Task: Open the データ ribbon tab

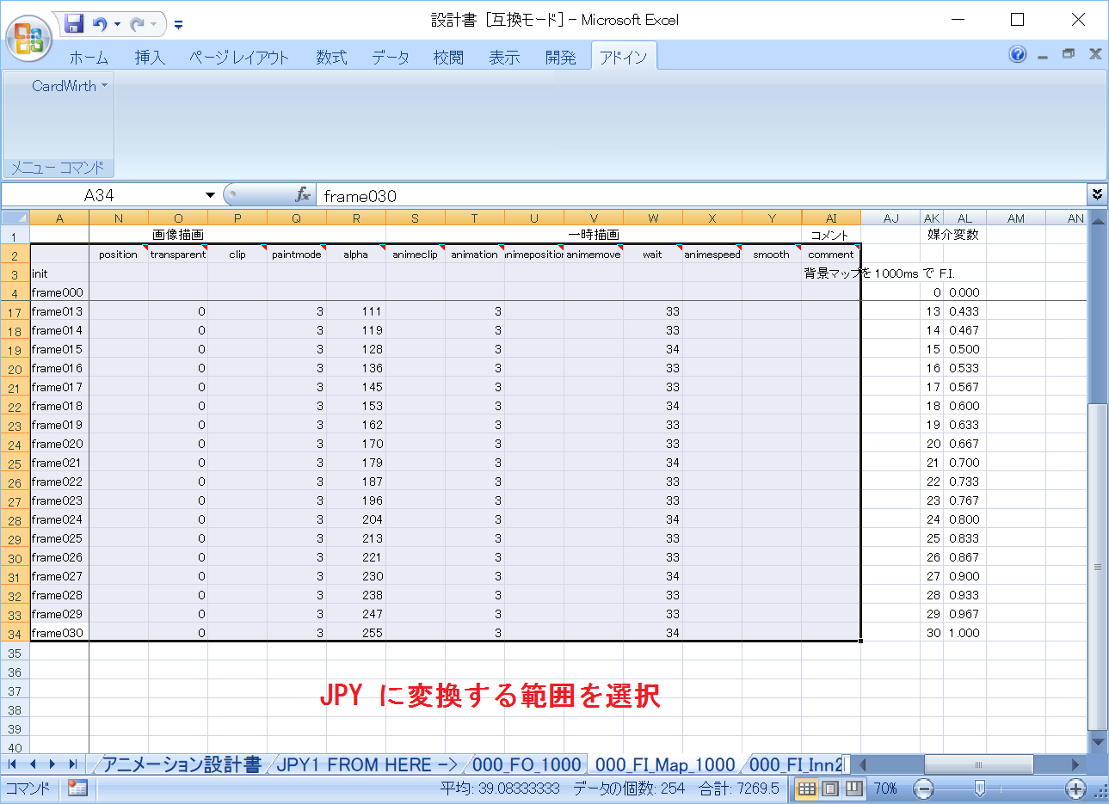Action: [x=391, y=58]
